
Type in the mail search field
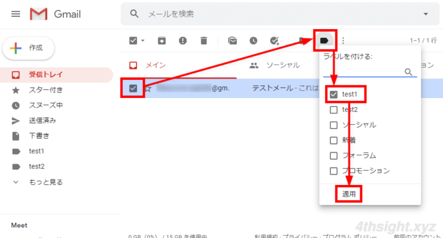point(280,14)
